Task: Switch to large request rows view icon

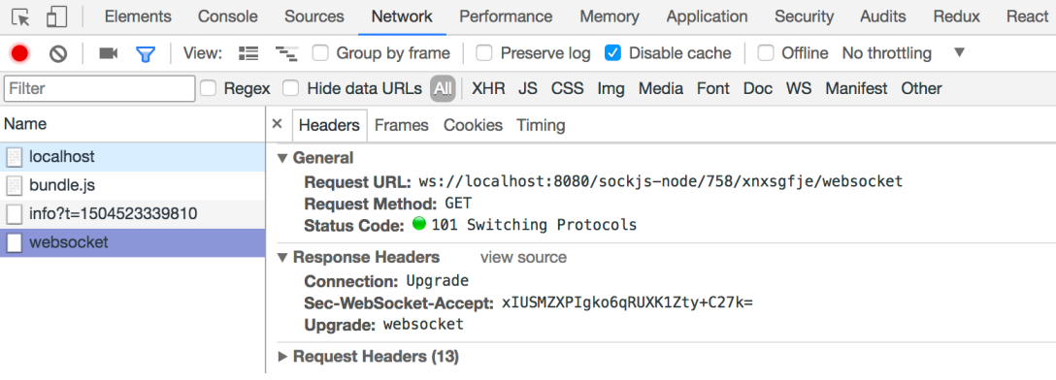Action: pos(248,53)
